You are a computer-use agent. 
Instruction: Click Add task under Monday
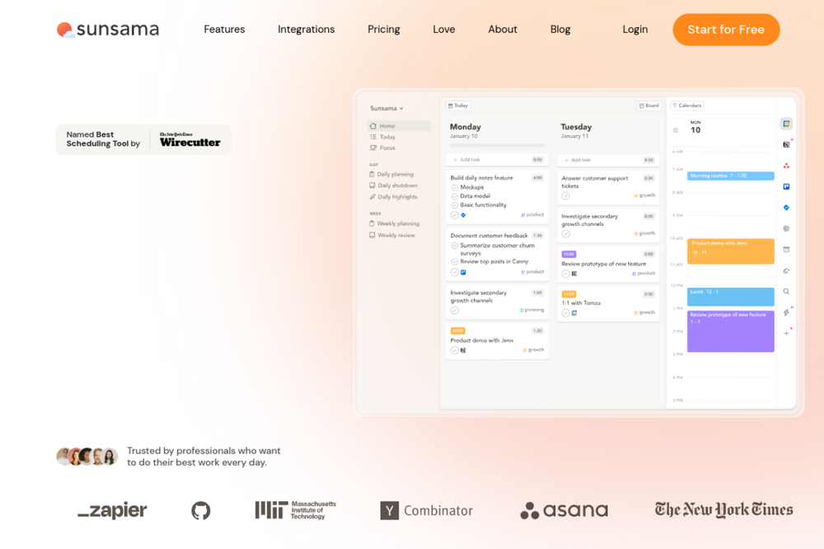click(497, 159)
